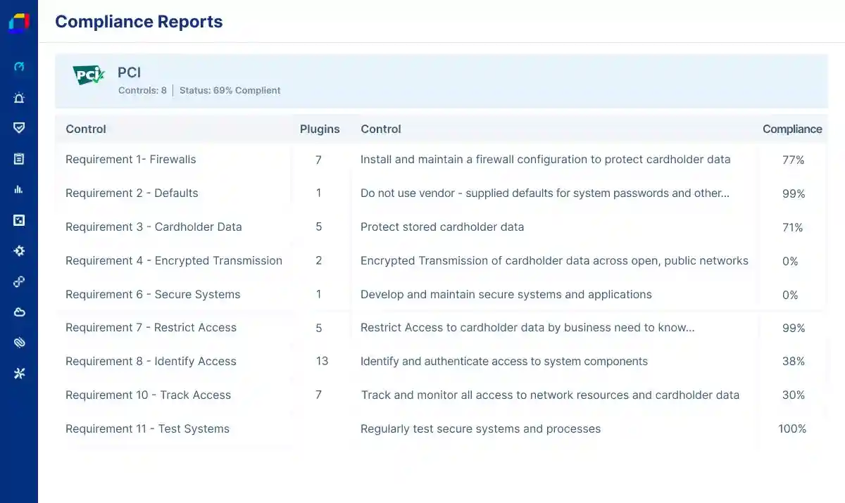The image size is (845, 503).
Task: Click the app logo in the sidebar
Action: coord(19,22)
